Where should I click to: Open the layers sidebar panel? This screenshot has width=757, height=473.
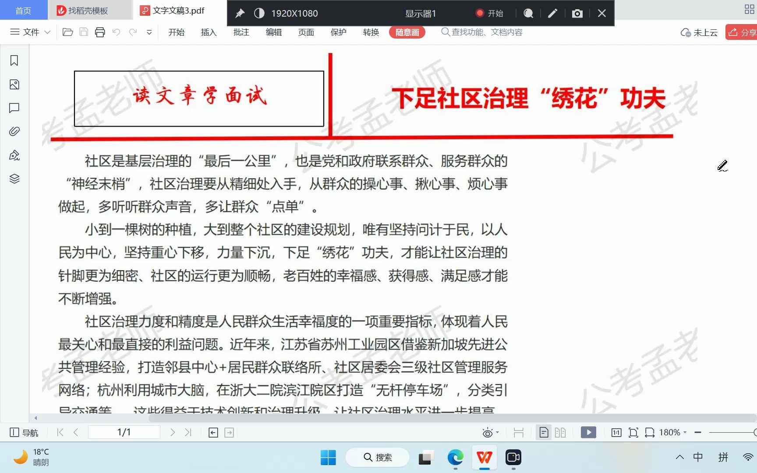click(x=14, y=179)
